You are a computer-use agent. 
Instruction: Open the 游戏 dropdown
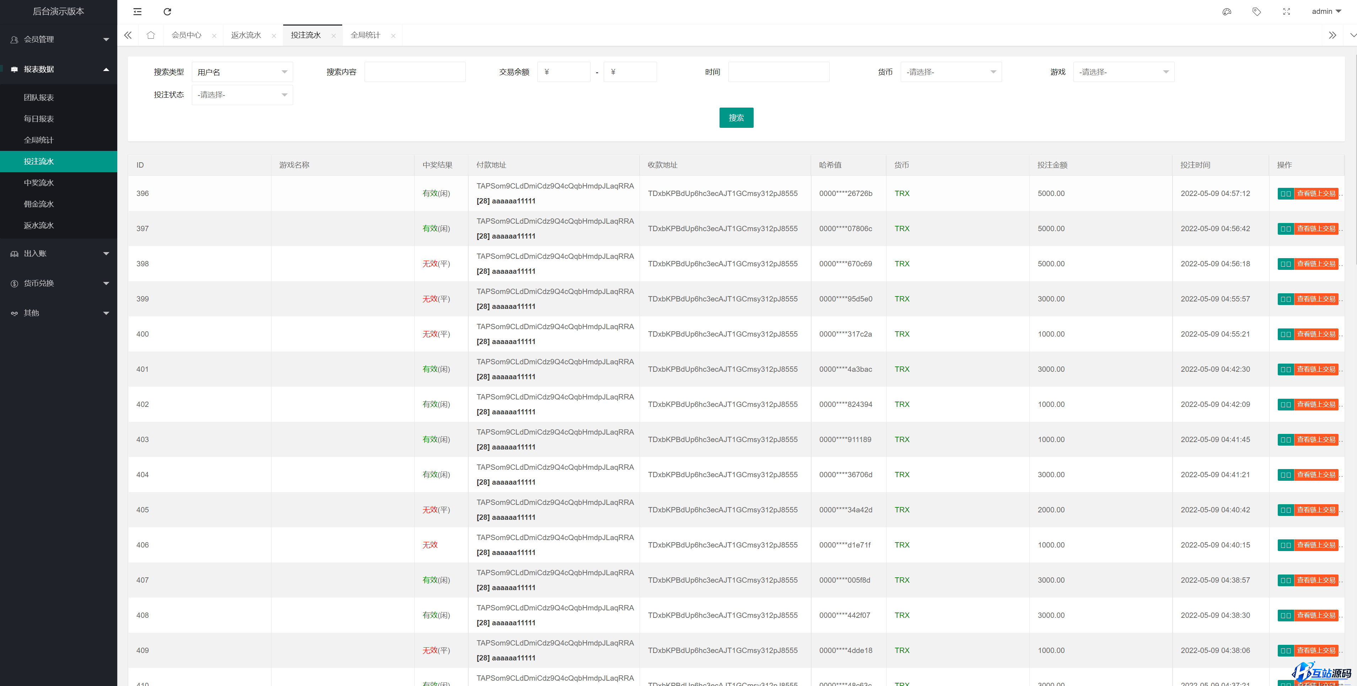pyautogui.click(x=1124, y=72)
